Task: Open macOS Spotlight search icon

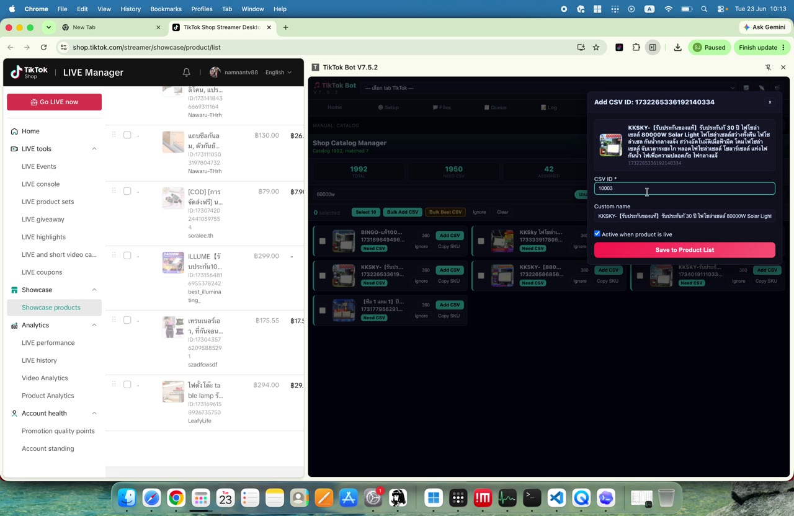Action: tap(704, 9)
